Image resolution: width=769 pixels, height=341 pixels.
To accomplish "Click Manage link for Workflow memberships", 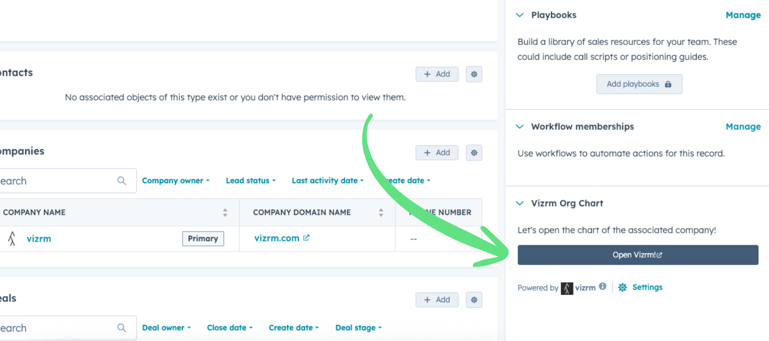I will click(743, 127).
